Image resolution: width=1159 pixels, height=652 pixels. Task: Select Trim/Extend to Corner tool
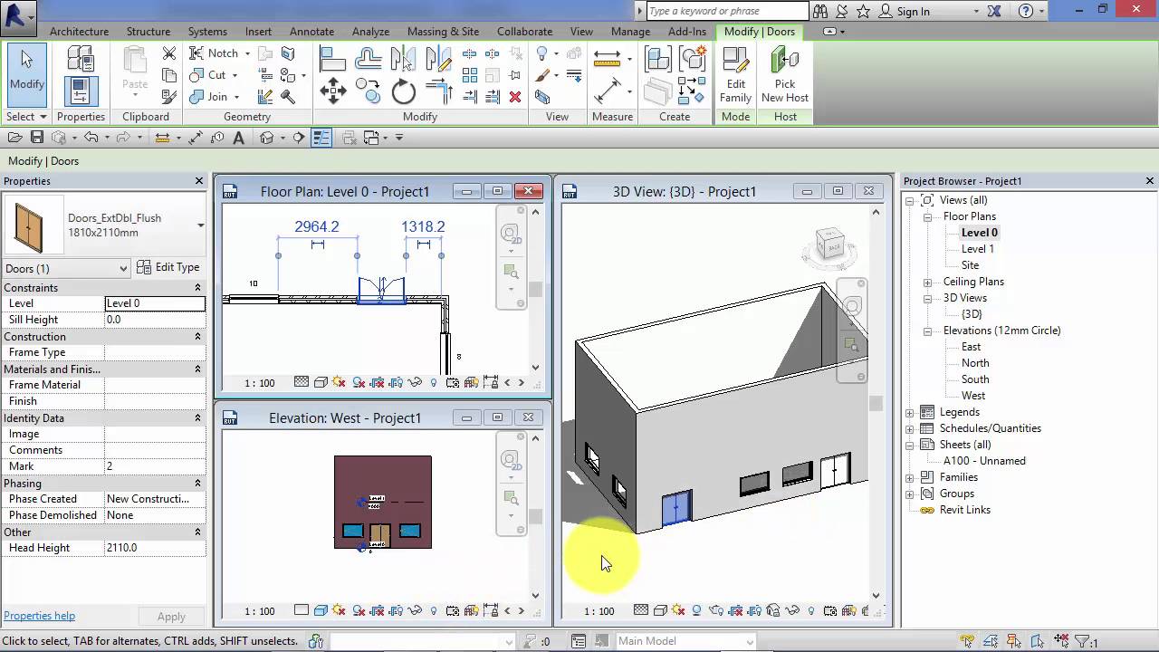(x=439, y=91)
